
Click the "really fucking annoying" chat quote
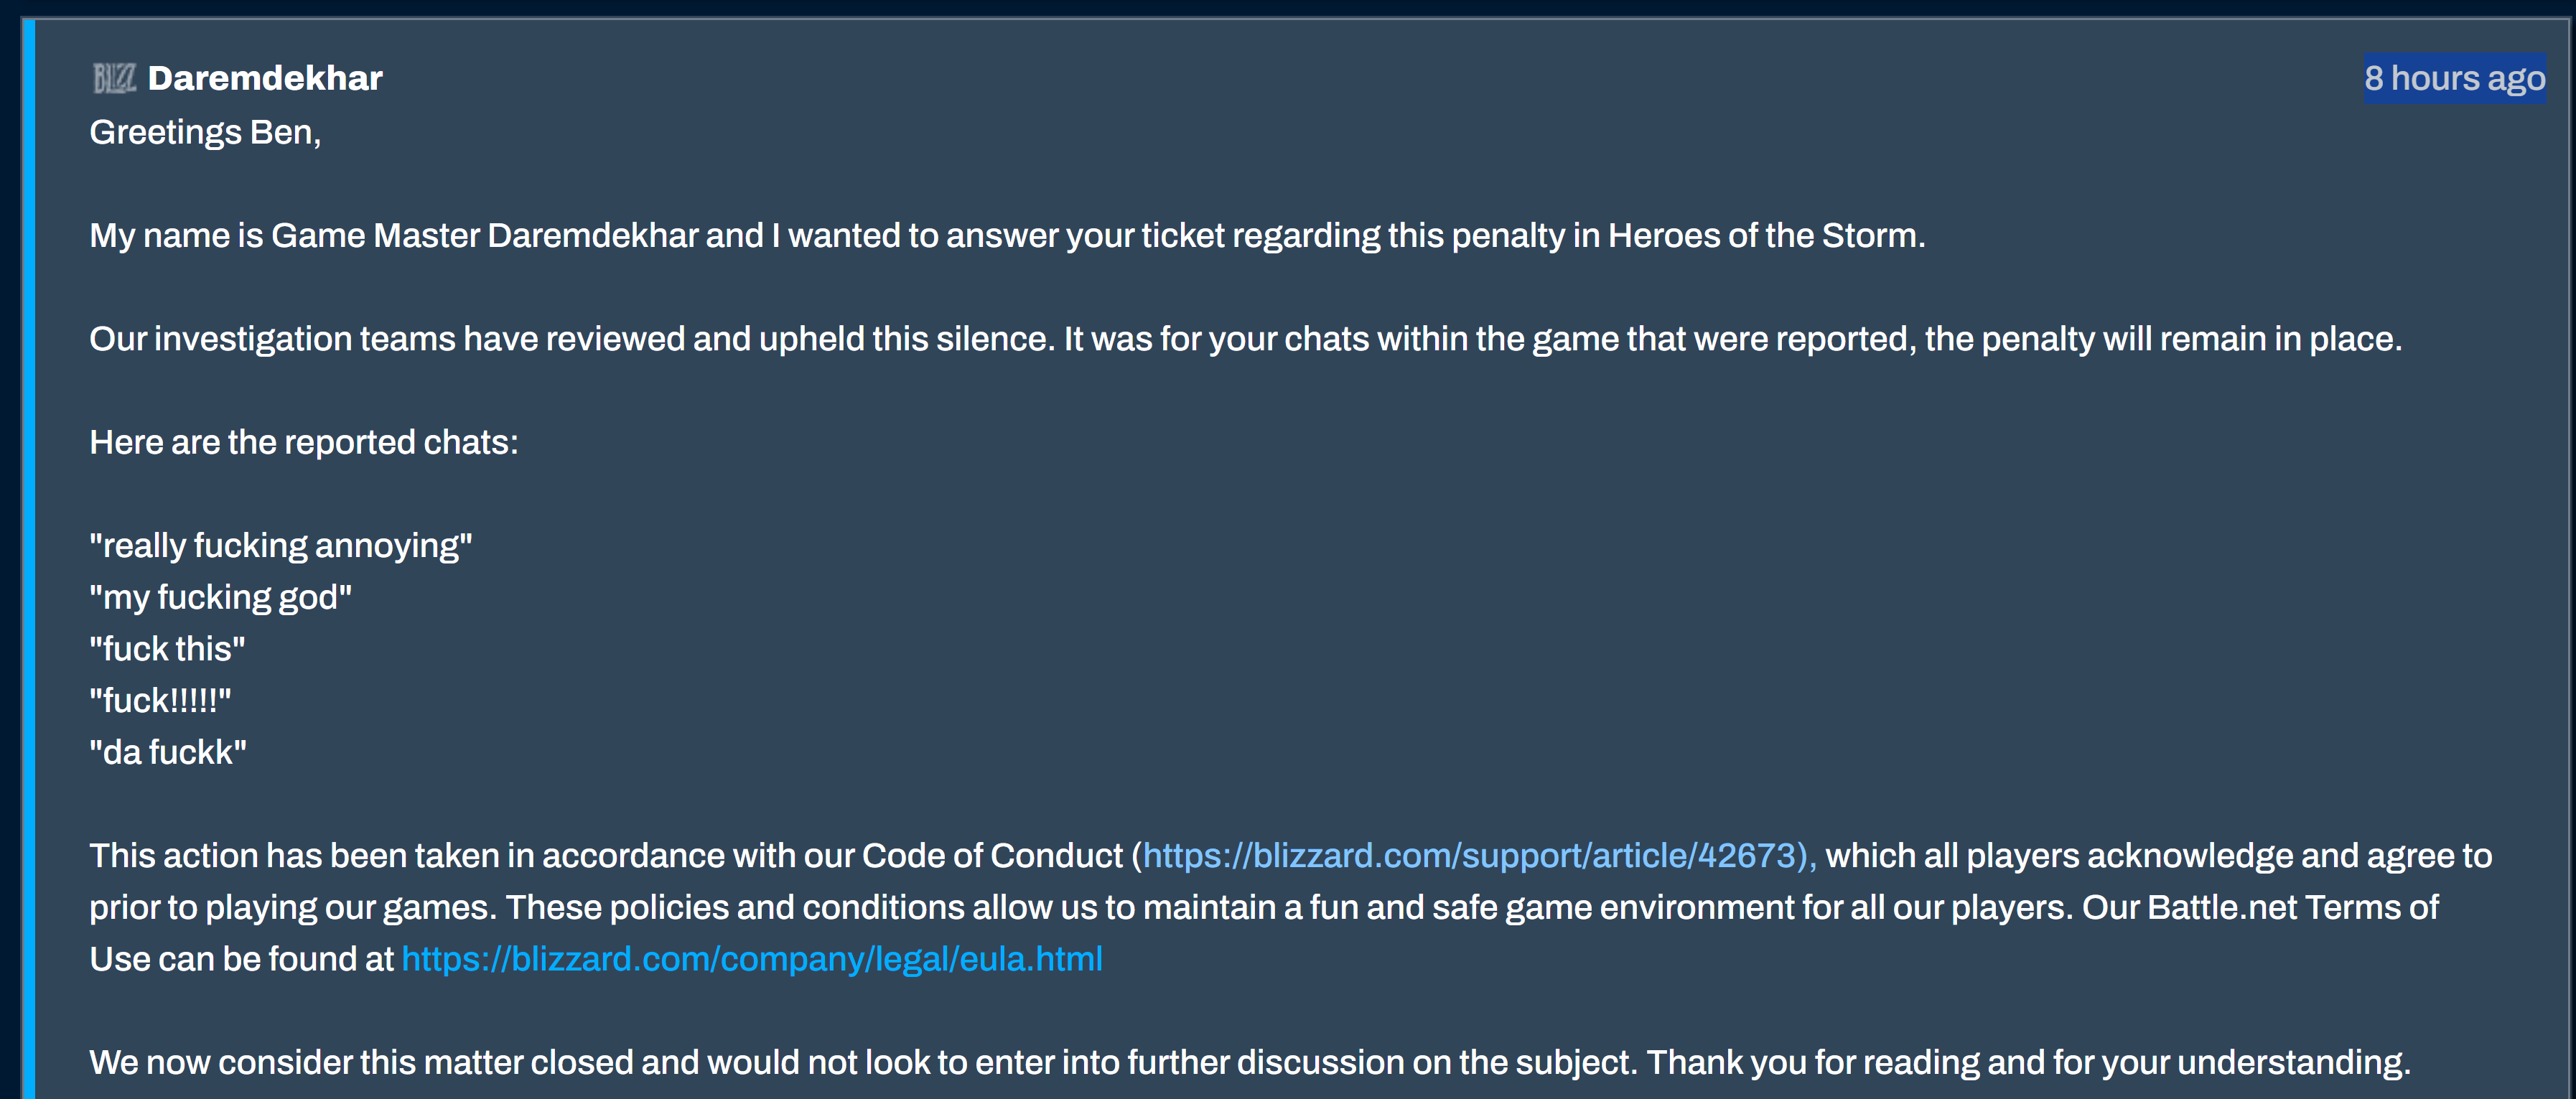coord(280,546)
